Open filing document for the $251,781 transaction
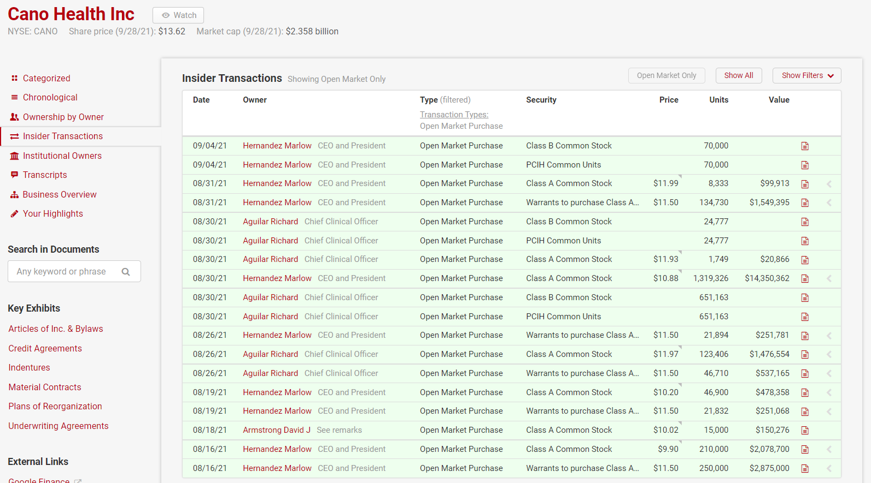 (x=805, y=336)
